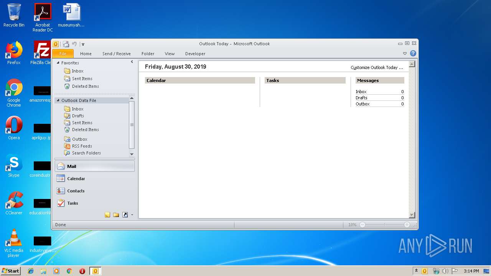Click the zoom in plus button

coord(407,225)
